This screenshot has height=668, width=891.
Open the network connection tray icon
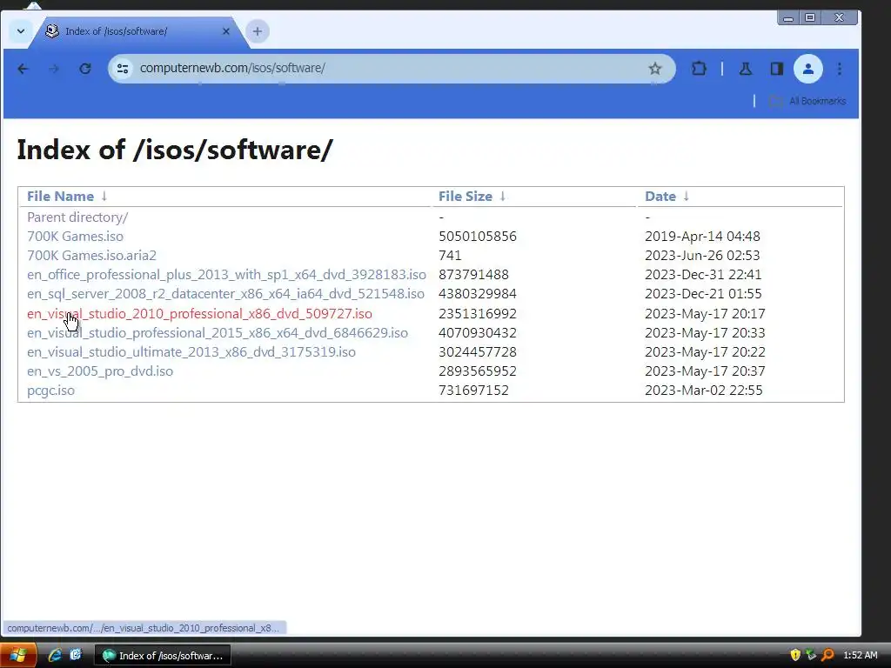811,656
